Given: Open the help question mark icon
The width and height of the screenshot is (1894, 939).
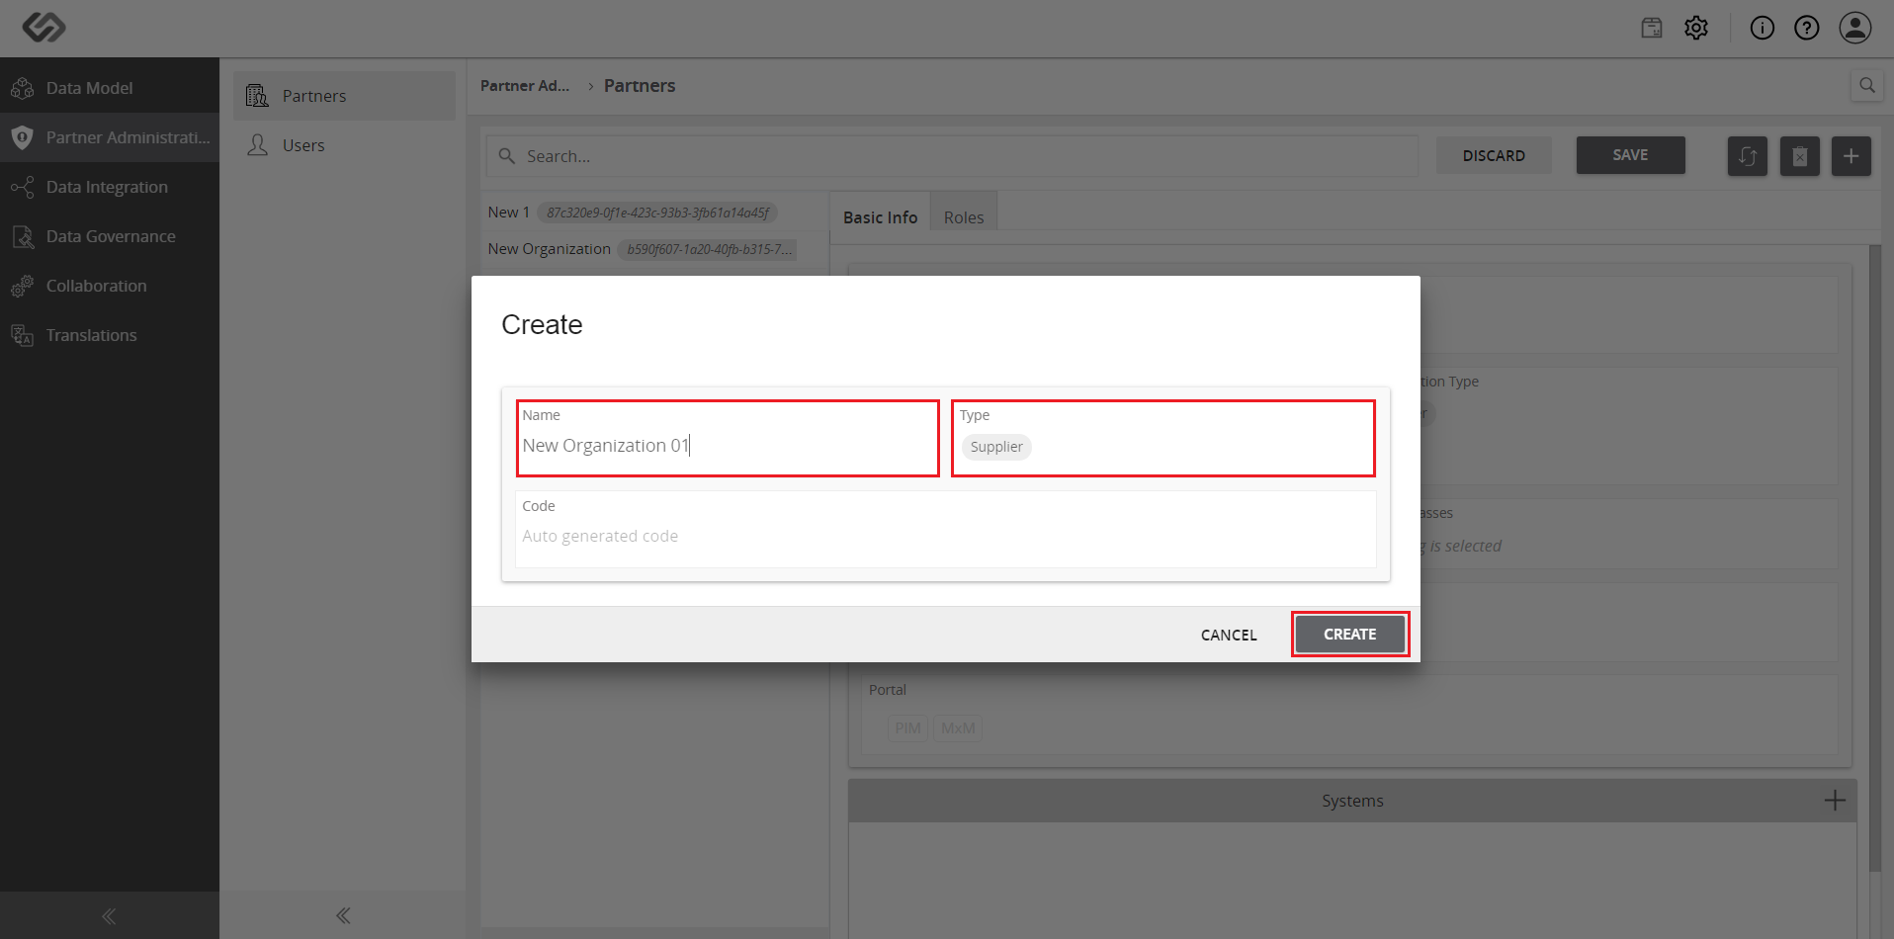Looking at the screenshot, I should pyautogui.click(x=1807, y=28).
